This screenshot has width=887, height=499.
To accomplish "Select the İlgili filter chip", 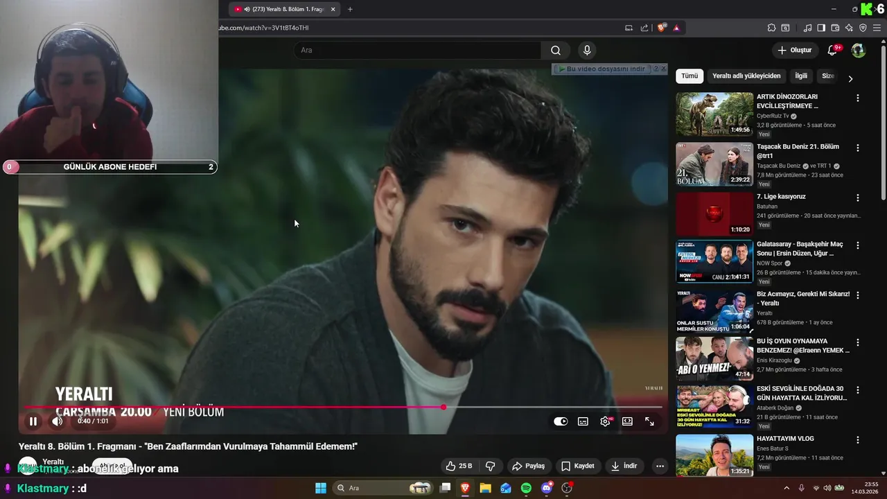I will (x=801, y=76).
